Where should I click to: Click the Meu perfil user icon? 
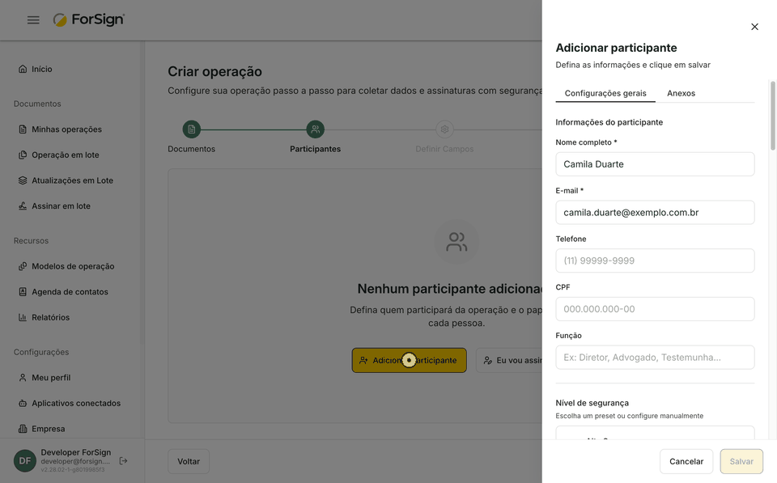(23, 378)
